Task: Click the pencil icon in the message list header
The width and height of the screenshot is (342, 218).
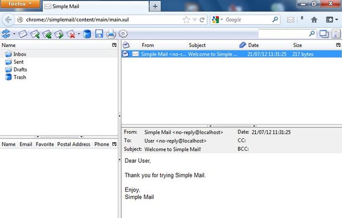Action: point(242,45)
